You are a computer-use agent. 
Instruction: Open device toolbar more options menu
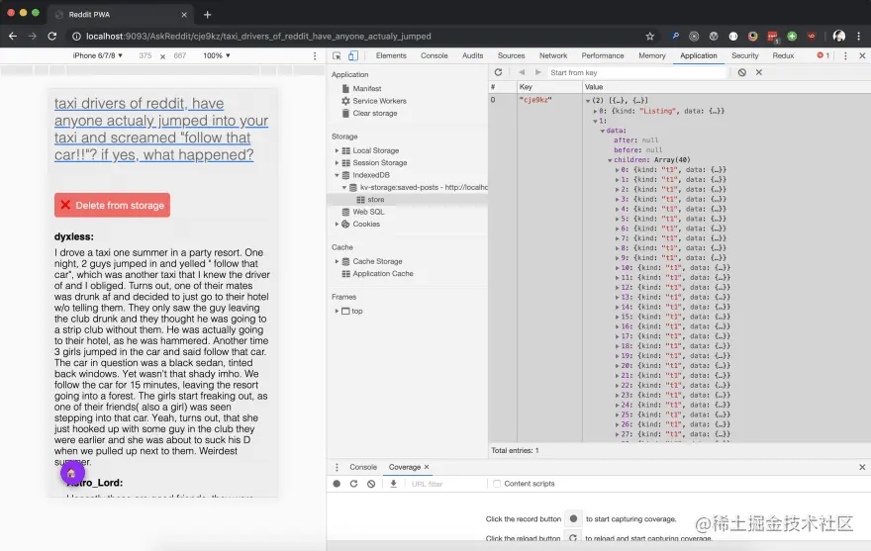315,55
